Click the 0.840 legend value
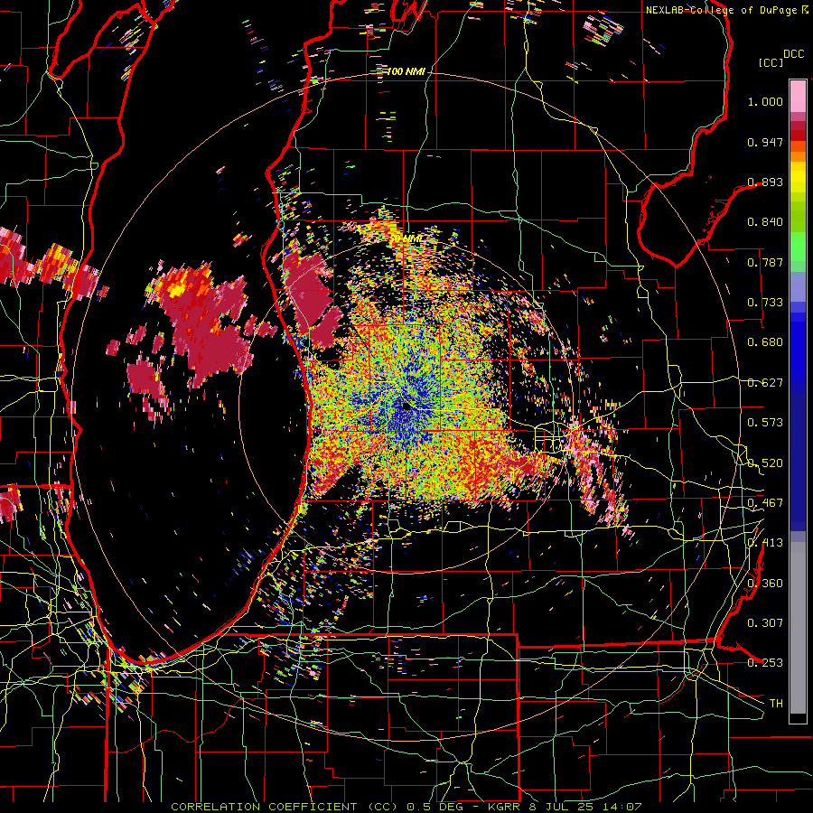The width and height of the screenshot is (813, 813). click(x=765, y=222)
